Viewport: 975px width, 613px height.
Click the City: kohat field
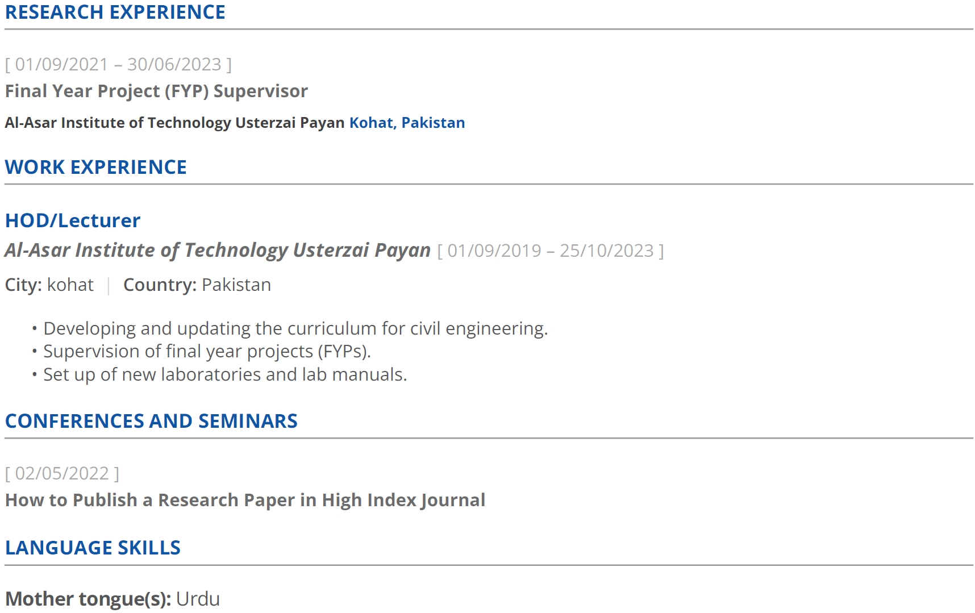point(49,285)
